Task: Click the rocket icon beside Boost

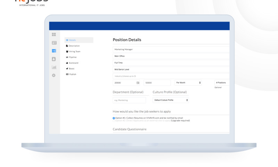Action: [67, 69]
